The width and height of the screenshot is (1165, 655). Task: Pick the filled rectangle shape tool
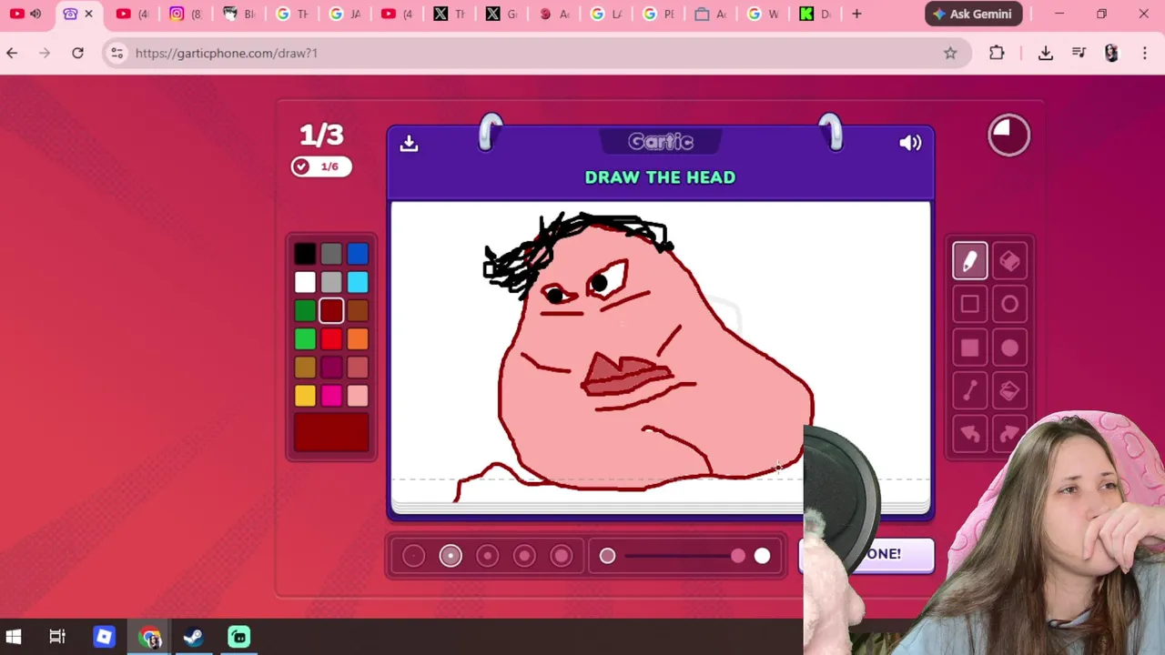point(969,348)
